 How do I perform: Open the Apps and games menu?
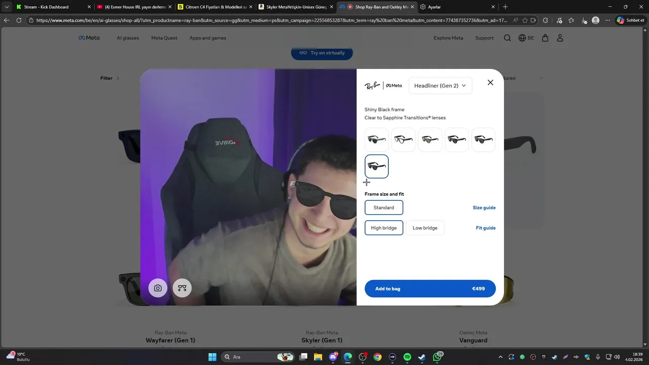pos(208,38)
